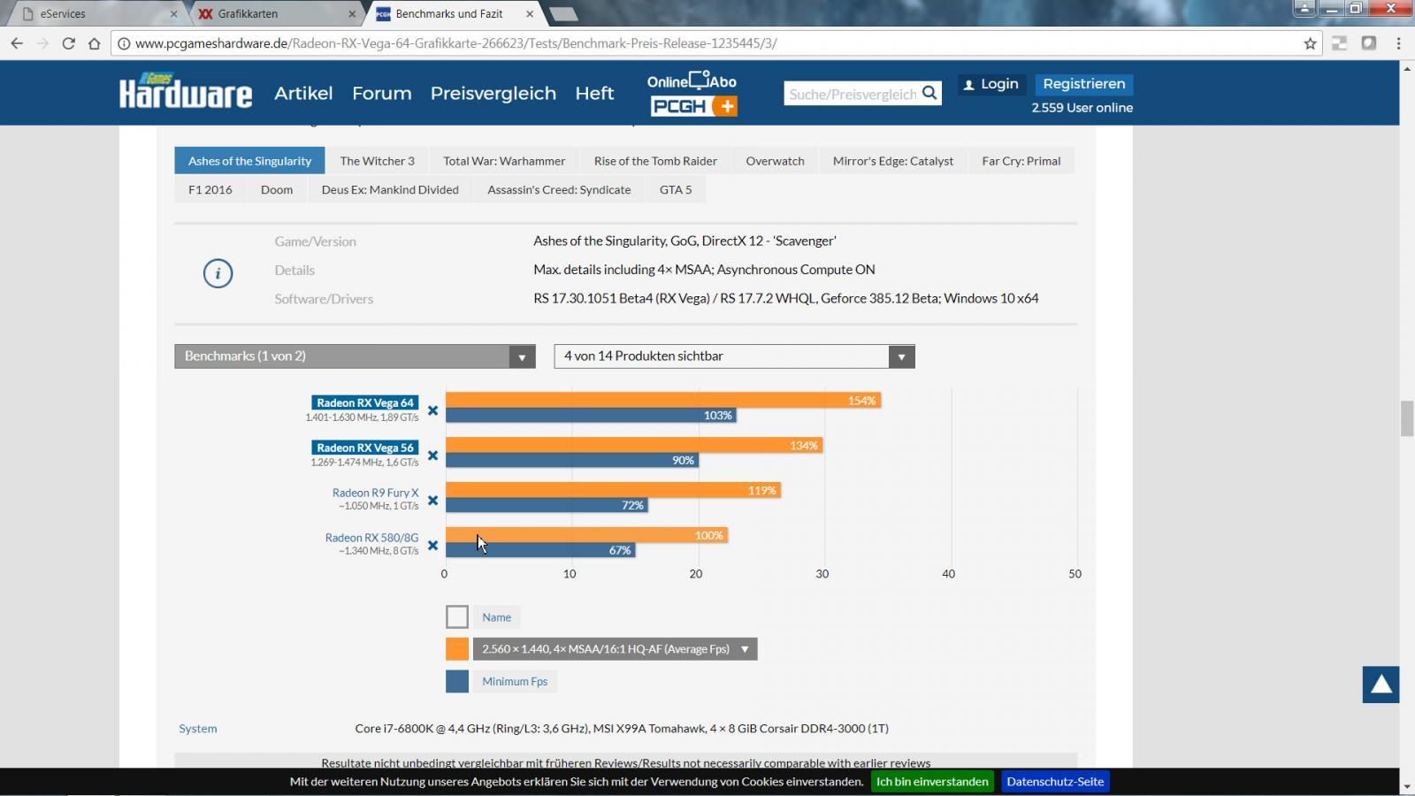Image resolution: width=1415 pixels, height=796 pixels.
Task: Open the Benchmarks (1 von 2) dropdown
Action: (x=355, y=356)
